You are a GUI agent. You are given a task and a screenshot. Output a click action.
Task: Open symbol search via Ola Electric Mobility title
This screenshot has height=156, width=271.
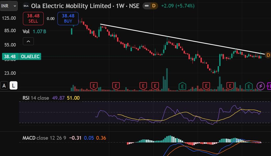(x=85, y=6)
